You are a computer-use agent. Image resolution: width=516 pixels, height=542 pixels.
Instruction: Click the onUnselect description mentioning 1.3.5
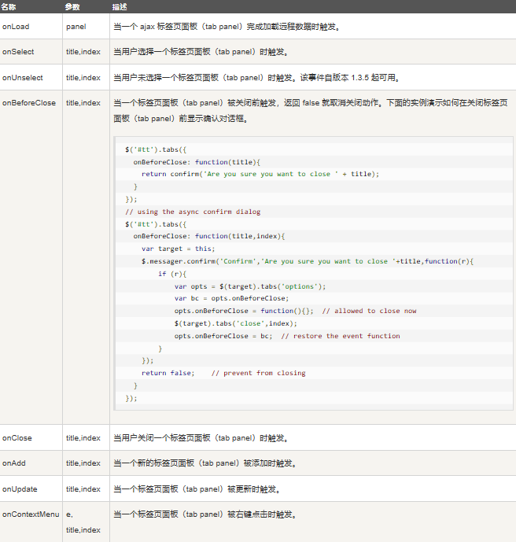click(256, 77)
